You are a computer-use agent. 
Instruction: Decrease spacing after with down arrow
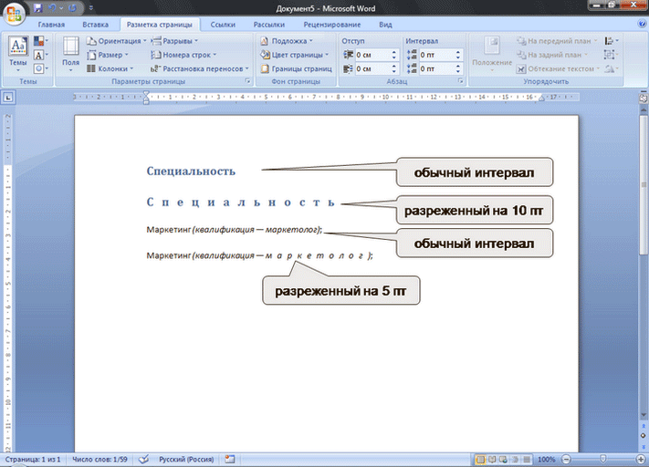(458, 71)
